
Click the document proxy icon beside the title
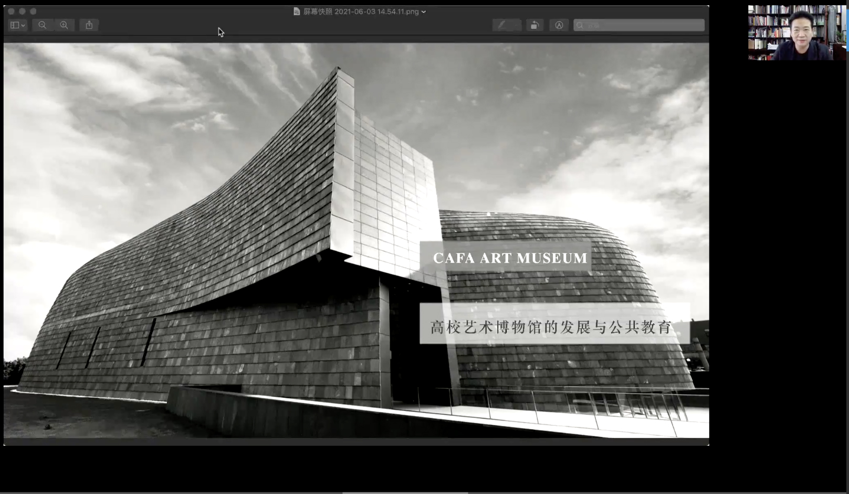click(297, 12)
